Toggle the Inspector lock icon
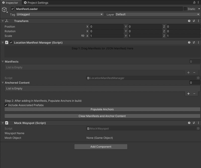 [194, 2]
